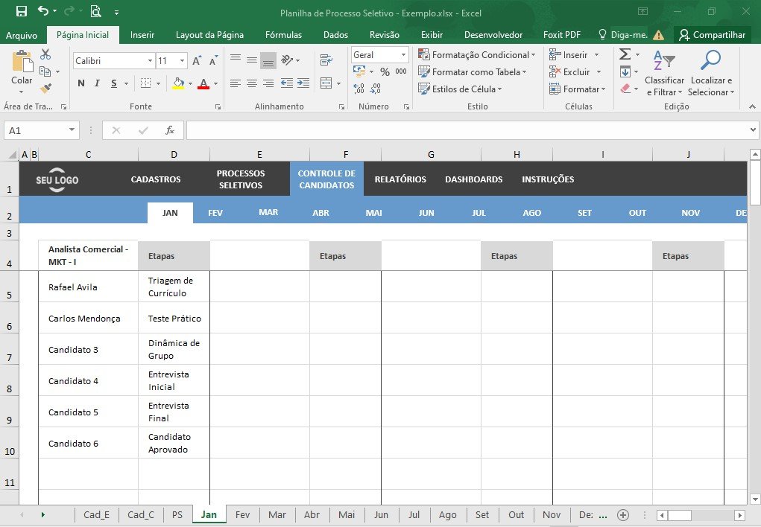Open font color red A swatch
This screenshot has width=761, height=527.
(x=203, y=84)
